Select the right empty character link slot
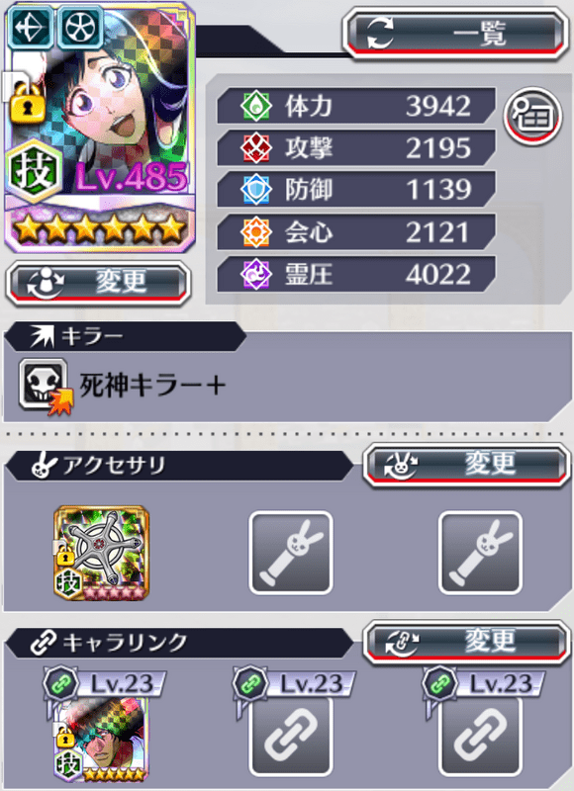Screen dimensions: 574x791 click(x=480, y=736)
